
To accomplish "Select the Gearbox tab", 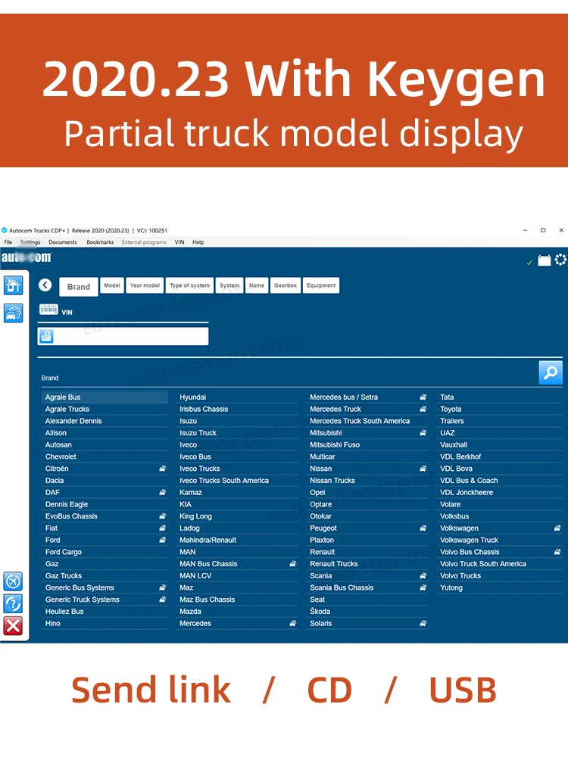I will point(286,285).
